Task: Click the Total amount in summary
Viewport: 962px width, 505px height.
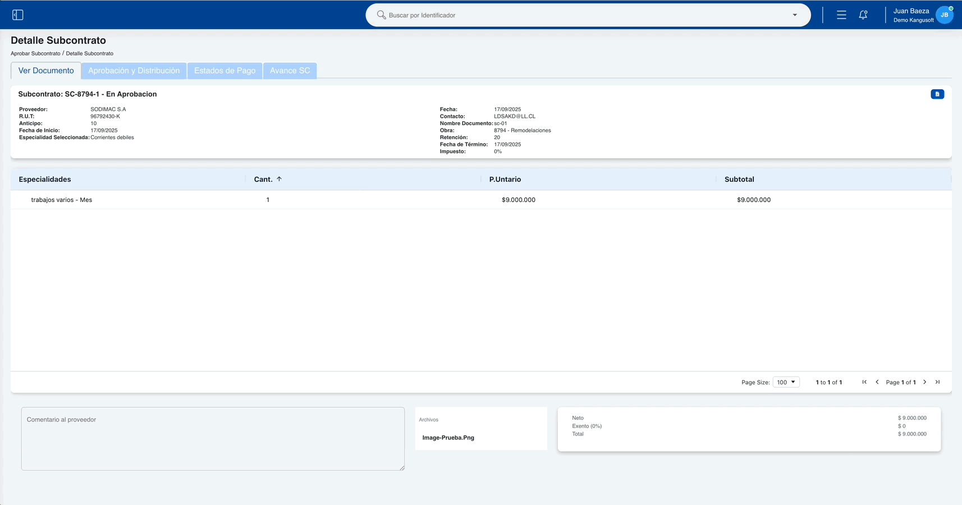Action: (x=912, y=434)
